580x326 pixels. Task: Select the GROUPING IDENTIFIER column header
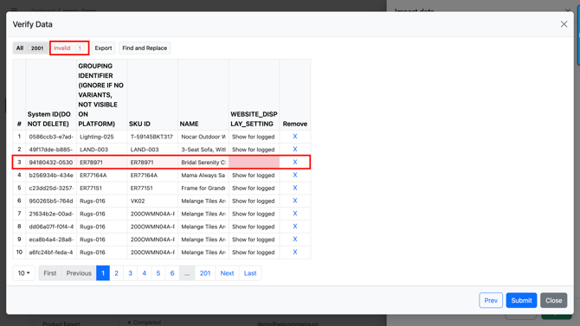point(102,94)
